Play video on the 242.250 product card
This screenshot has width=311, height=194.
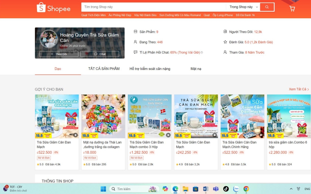[x=215, y=135]
